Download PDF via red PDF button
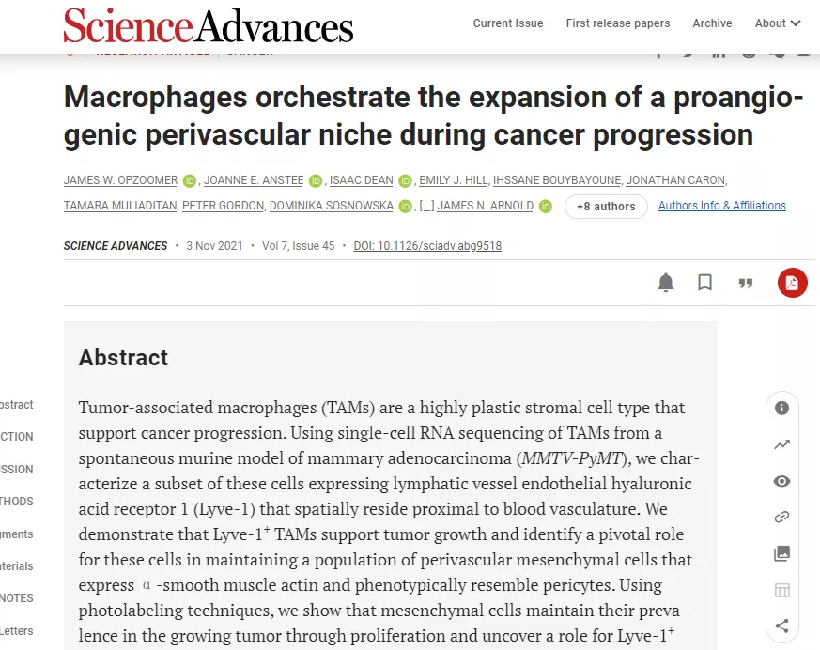The width and height of the screenshot is (820, 650). tap(792, 283)
